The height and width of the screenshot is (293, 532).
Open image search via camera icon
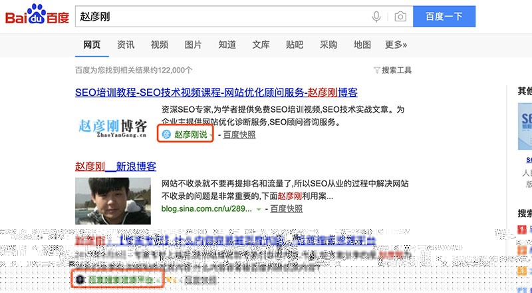point(400,16)
